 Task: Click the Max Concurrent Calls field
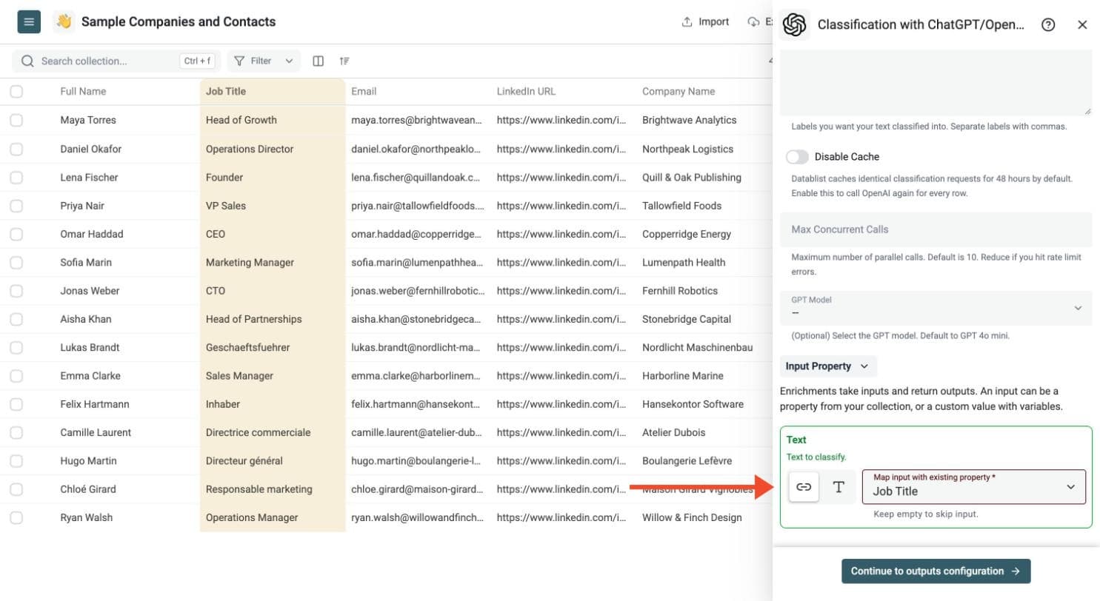click(x=936, y=229)
